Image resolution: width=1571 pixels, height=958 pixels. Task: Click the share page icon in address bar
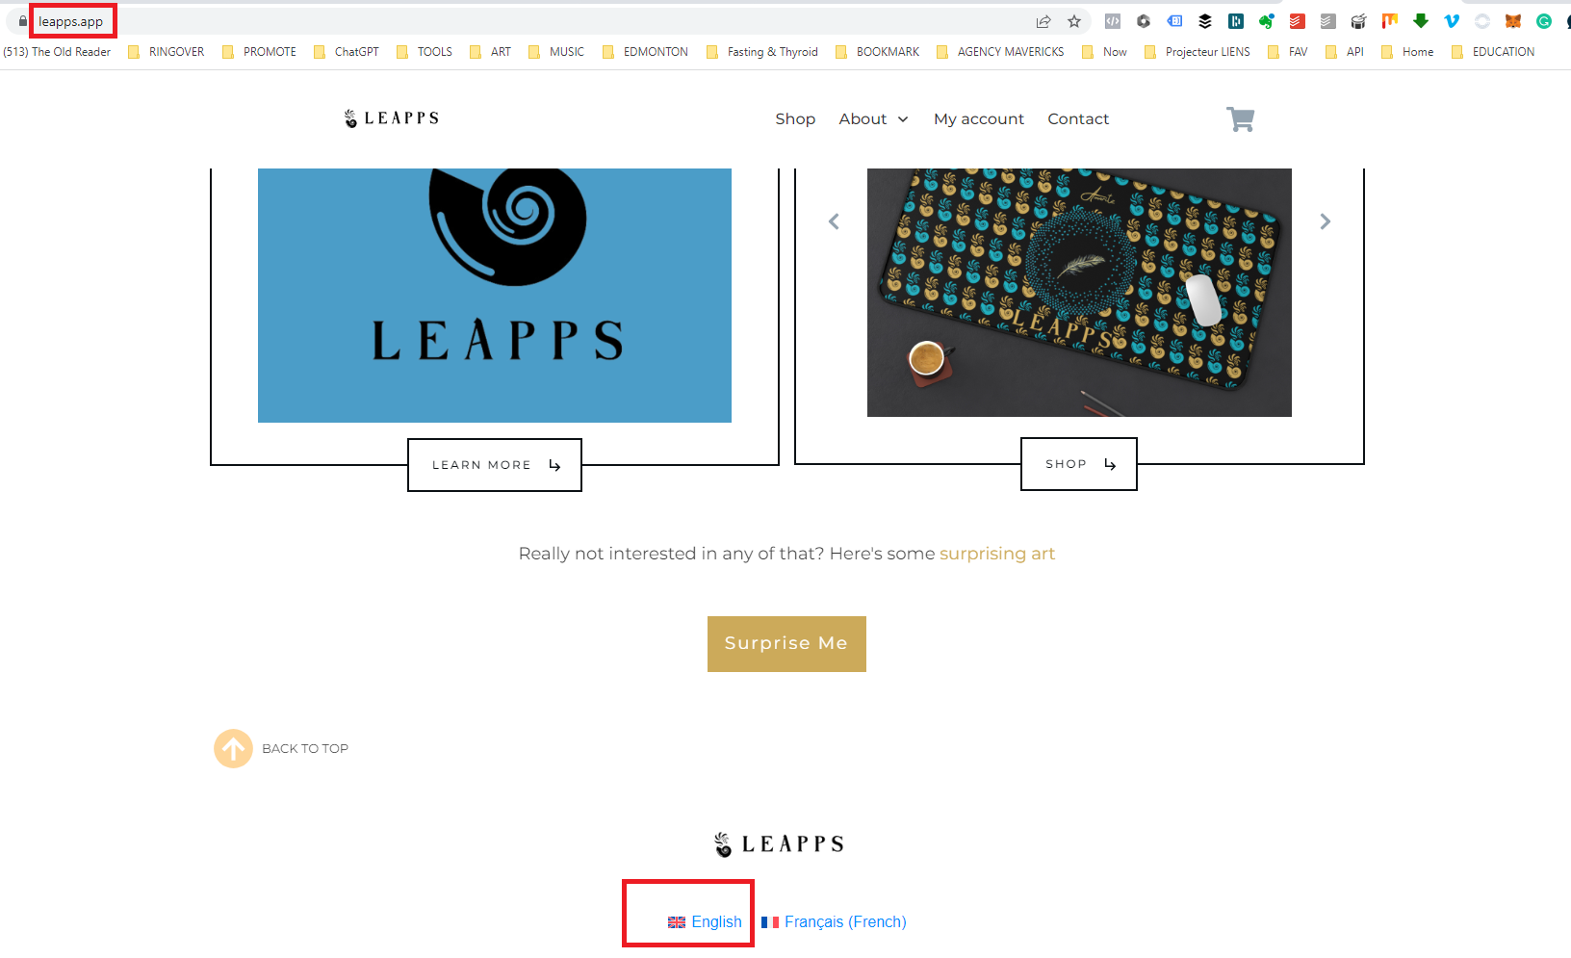coord(1043,21)
